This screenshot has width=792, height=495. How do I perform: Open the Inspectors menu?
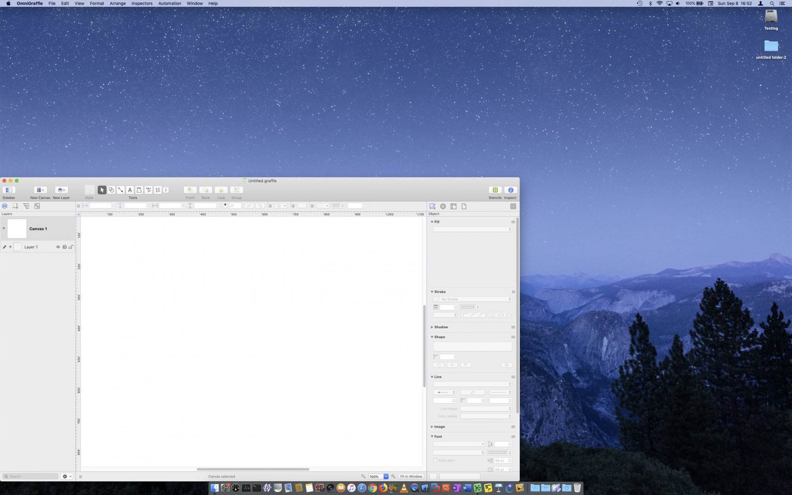[142, 4]
